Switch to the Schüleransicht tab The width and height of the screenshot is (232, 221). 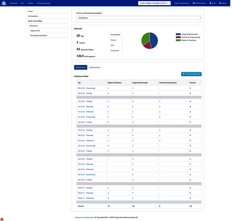(94, 67)
